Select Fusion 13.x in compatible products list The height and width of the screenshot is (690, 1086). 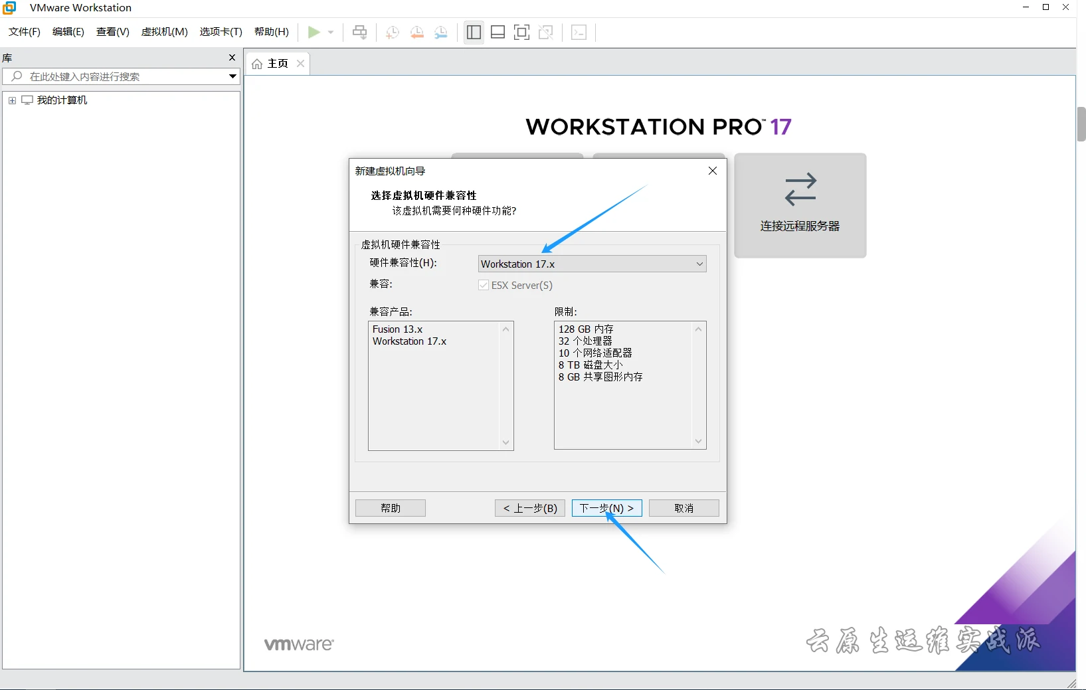pyautogui.click(x=398, y=329)
